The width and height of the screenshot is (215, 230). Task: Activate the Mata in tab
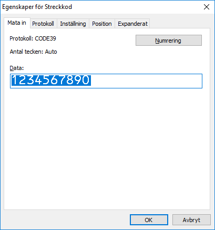click(17, 23)
